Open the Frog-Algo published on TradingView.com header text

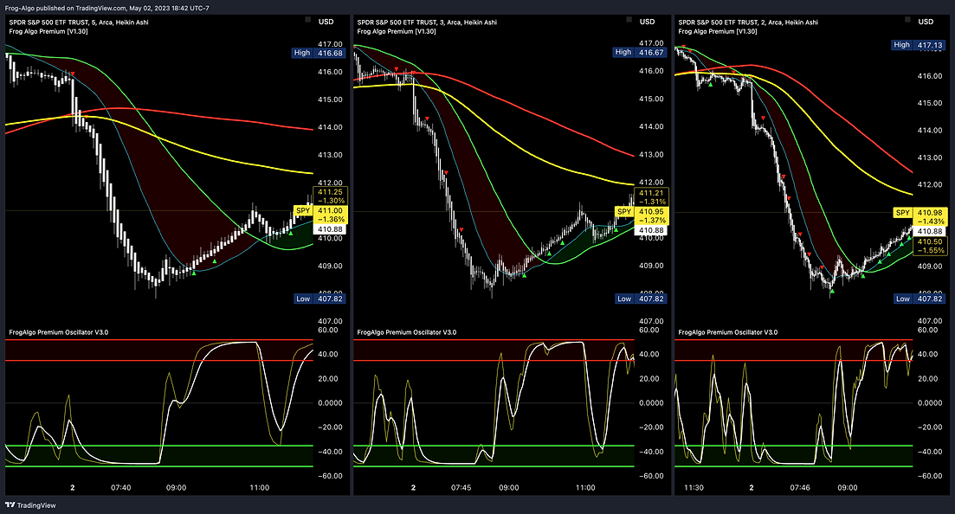106,8
